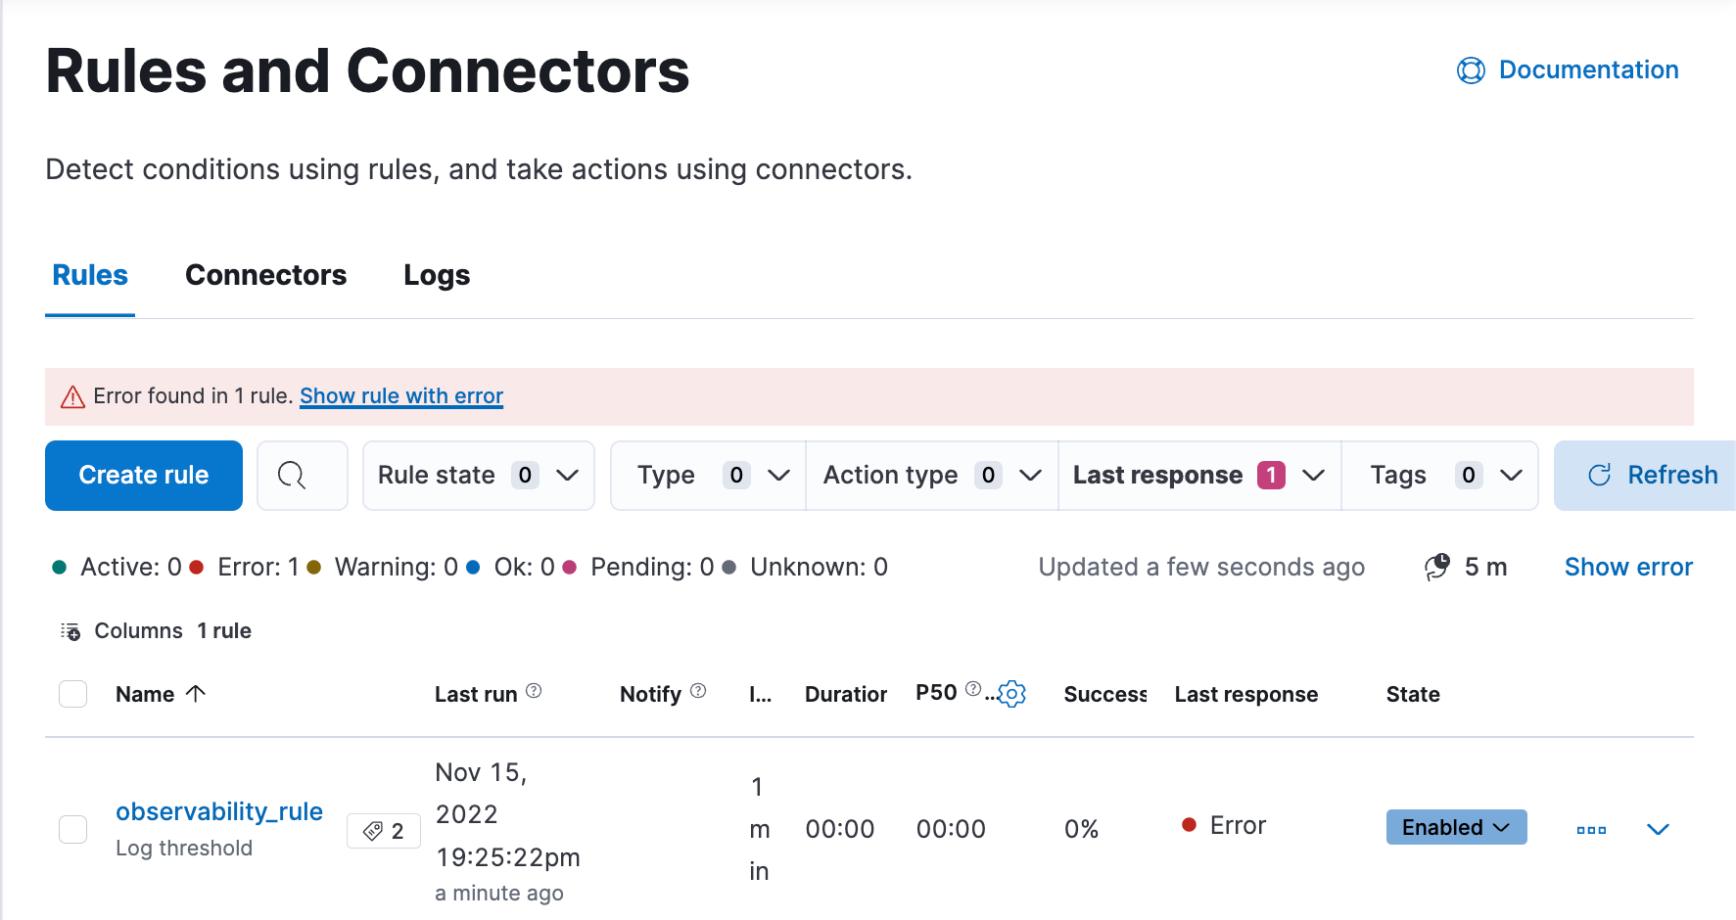Click the search magnifier icon

(292, 476)
